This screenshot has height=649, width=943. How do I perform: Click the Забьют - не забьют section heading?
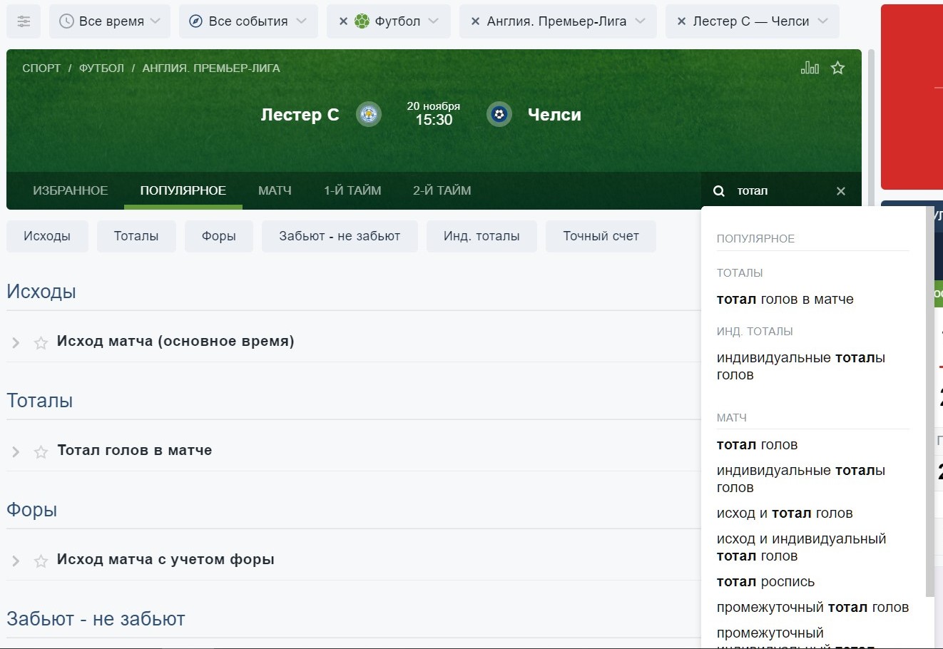[x=96, y=619]
